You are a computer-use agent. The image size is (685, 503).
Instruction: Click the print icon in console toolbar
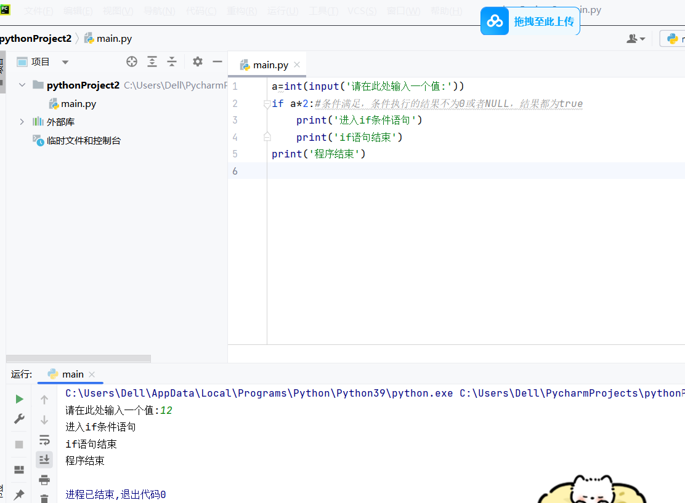pyautogui.click(x=44, y=480)
